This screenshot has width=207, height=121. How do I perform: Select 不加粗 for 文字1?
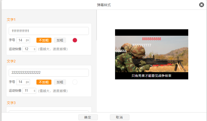44,40
